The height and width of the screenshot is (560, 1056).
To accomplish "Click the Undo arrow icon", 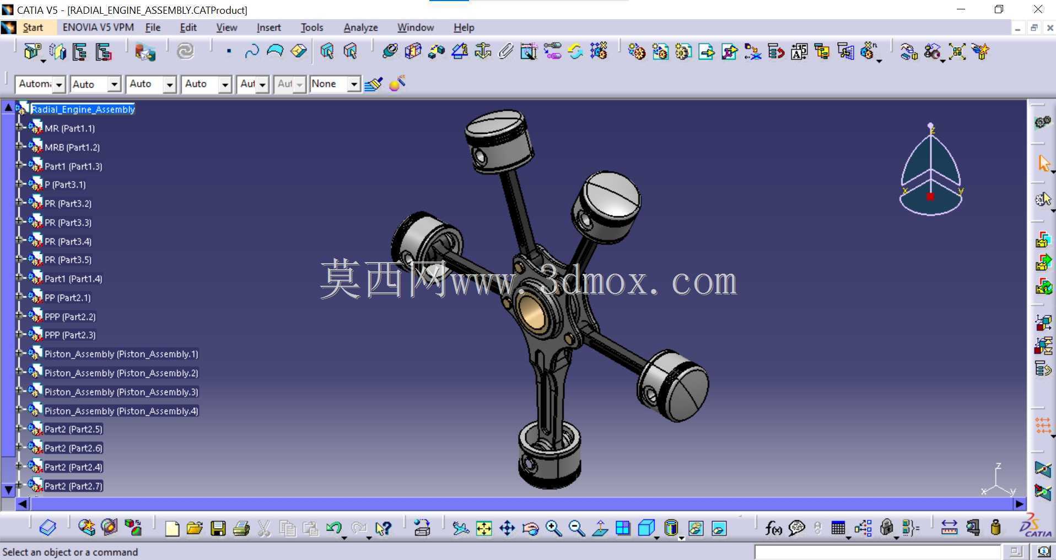I will [x=333, y=529].
